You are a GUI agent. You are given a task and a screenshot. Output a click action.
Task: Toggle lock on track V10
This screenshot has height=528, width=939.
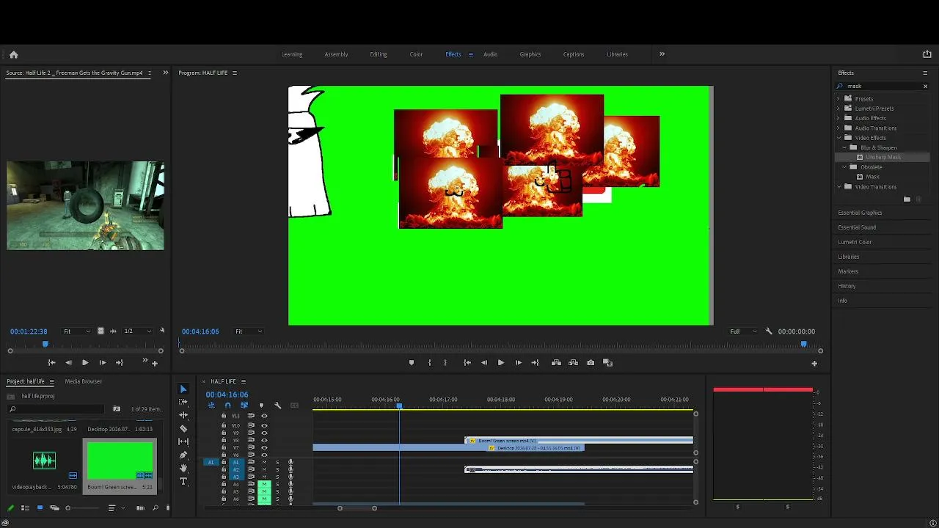[x=224, y=425]
